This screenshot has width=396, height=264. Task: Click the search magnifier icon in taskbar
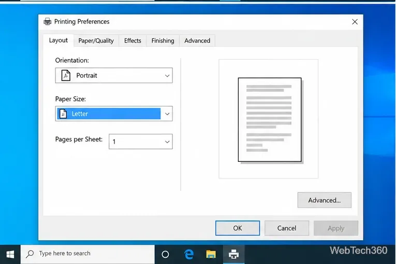tap(30, 254)
